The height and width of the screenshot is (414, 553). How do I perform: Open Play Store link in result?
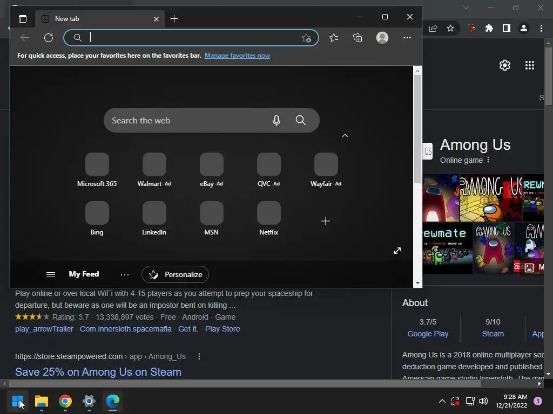point(222,329)
